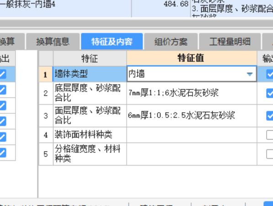Viewport: 273px width, 206px height.
Task: Open the 工程量明细 tab
Action: 230,41
